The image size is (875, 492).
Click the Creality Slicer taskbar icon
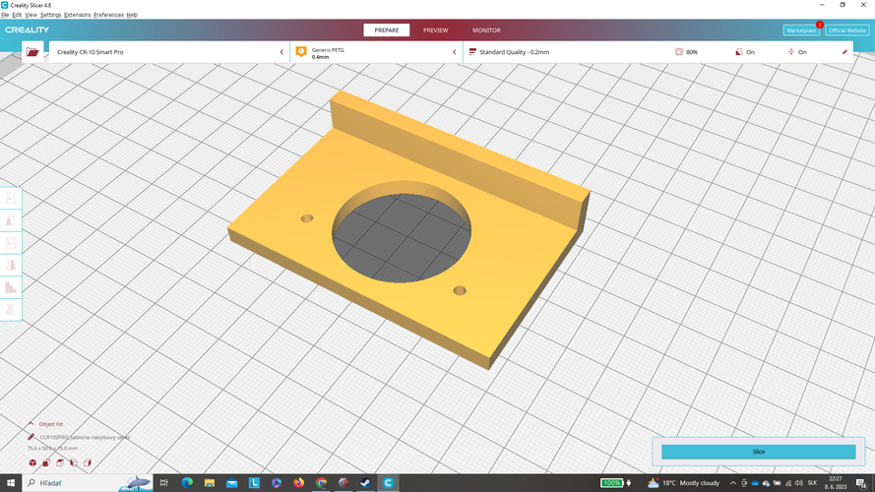click(389, 483)
